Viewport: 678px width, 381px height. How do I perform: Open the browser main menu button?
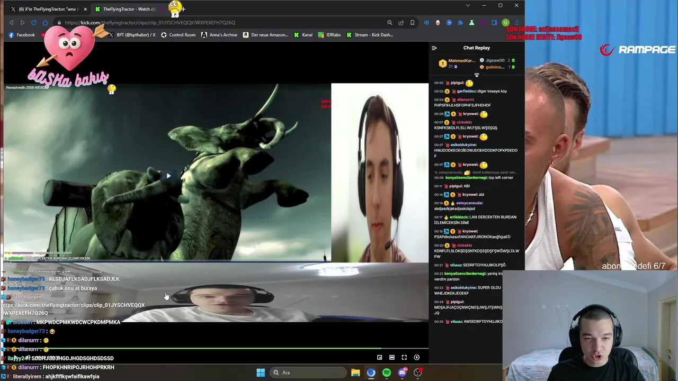[516, 23]
